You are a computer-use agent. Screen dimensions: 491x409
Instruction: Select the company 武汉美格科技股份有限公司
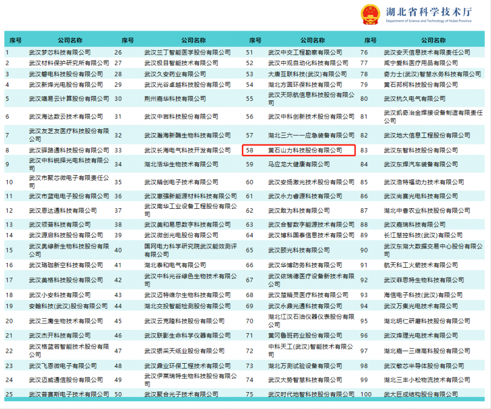[66, 280]
